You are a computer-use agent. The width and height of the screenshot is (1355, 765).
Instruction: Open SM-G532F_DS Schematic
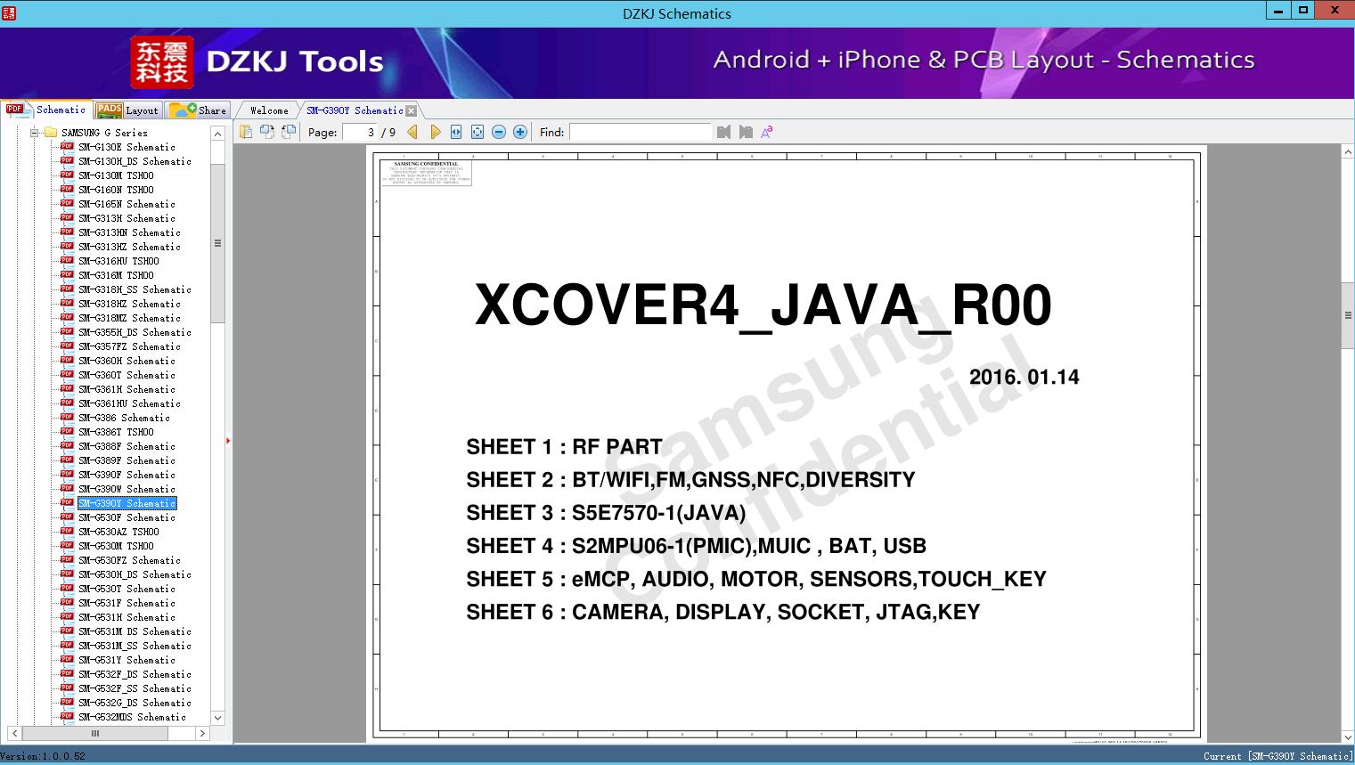click(x=135, y=674)
